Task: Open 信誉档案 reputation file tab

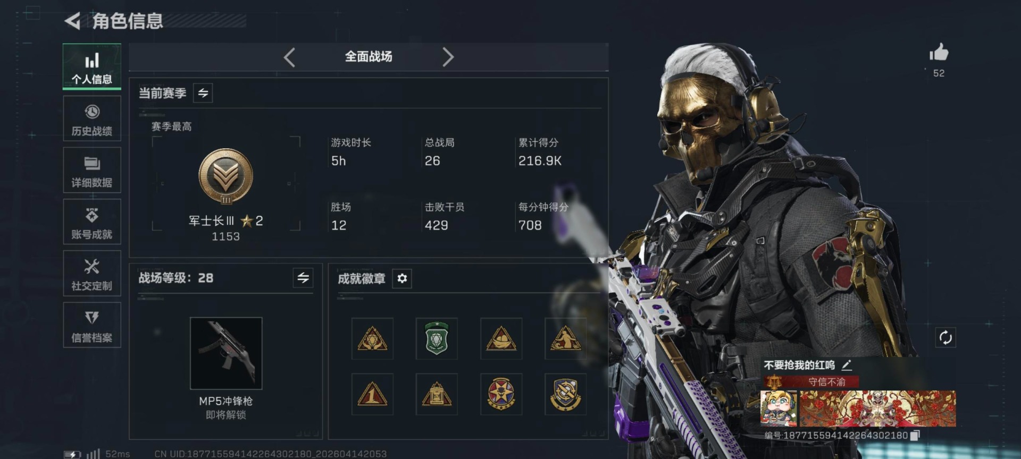Action: tap(92, 325)
